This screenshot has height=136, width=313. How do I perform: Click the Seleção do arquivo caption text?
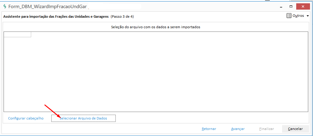[x=156, y=27]
